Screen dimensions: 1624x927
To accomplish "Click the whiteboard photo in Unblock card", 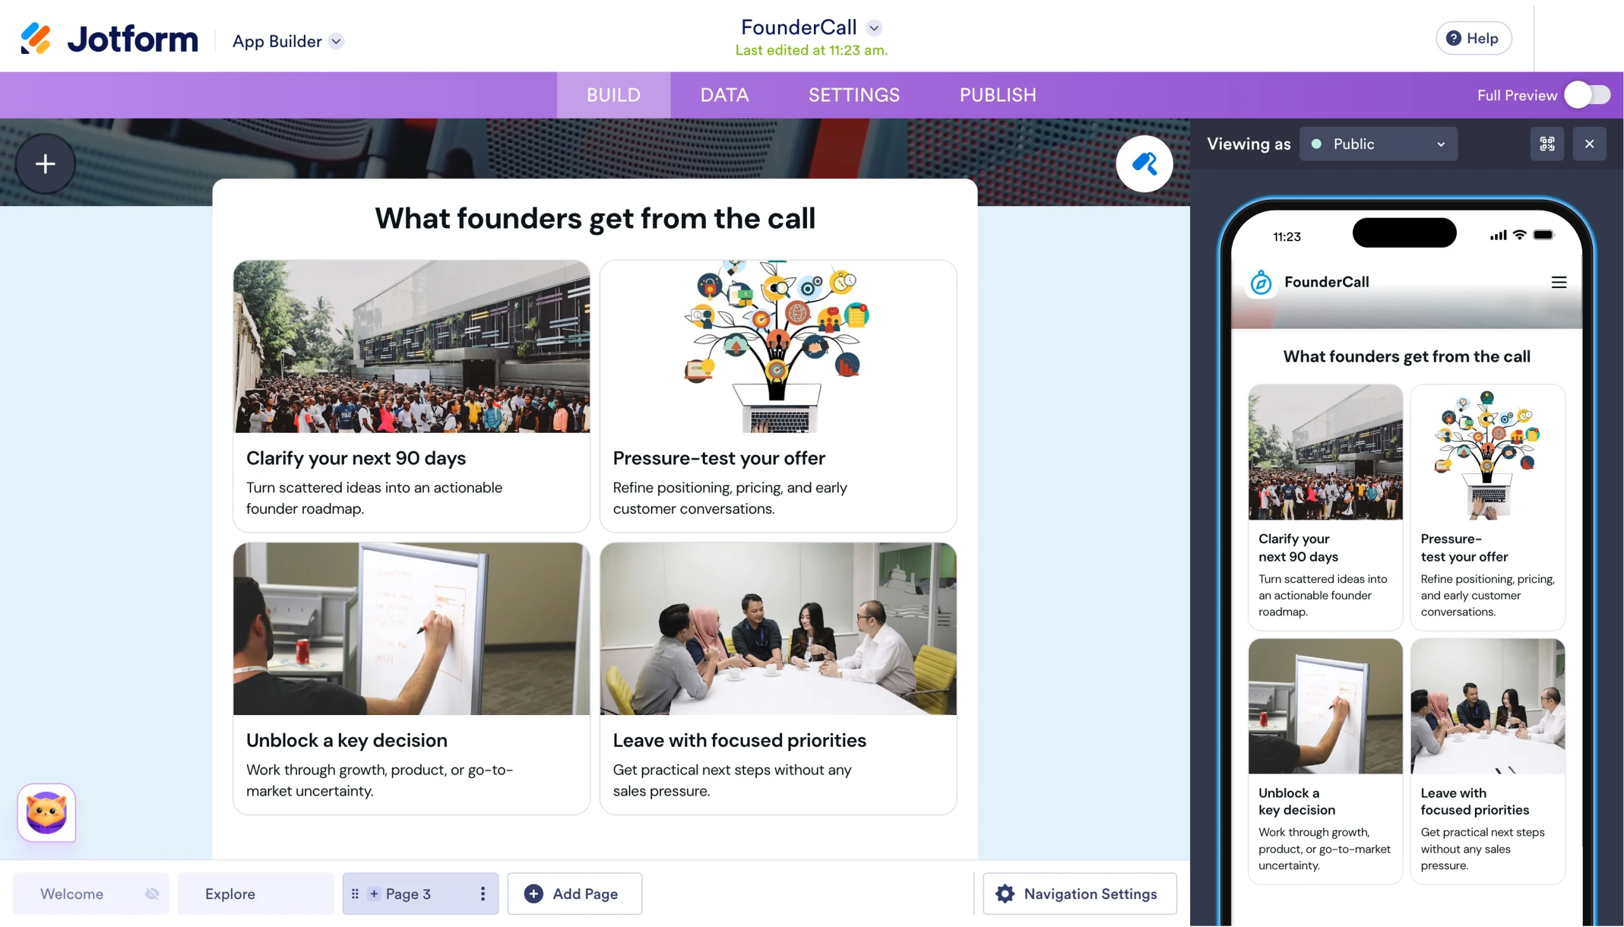I will 411,628.
